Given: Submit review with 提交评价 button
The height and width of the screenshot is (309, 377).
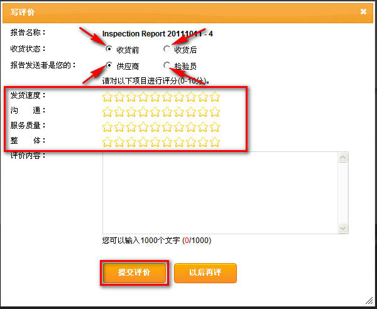Looking at the screenshot, I should pyautogui.click(x=134, y=273).
